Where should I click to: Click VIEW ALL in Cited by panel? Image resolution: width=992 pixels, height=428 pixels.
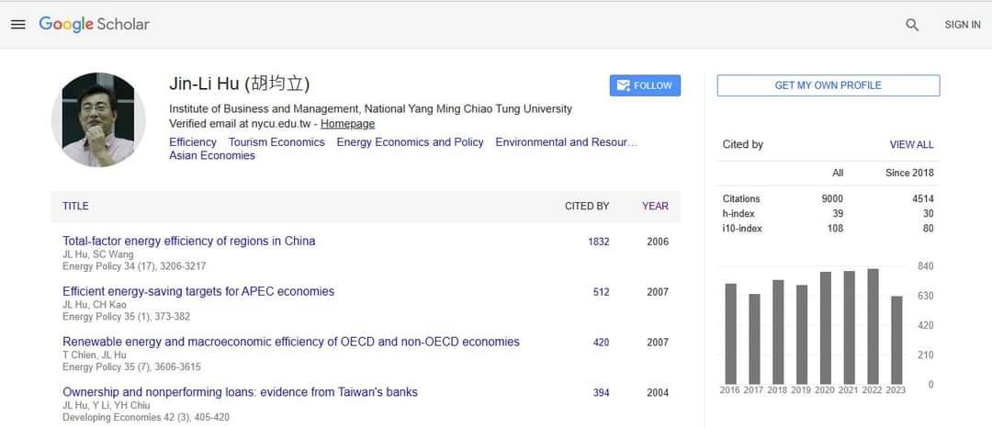pyautogui.click(x=911, y=145)
